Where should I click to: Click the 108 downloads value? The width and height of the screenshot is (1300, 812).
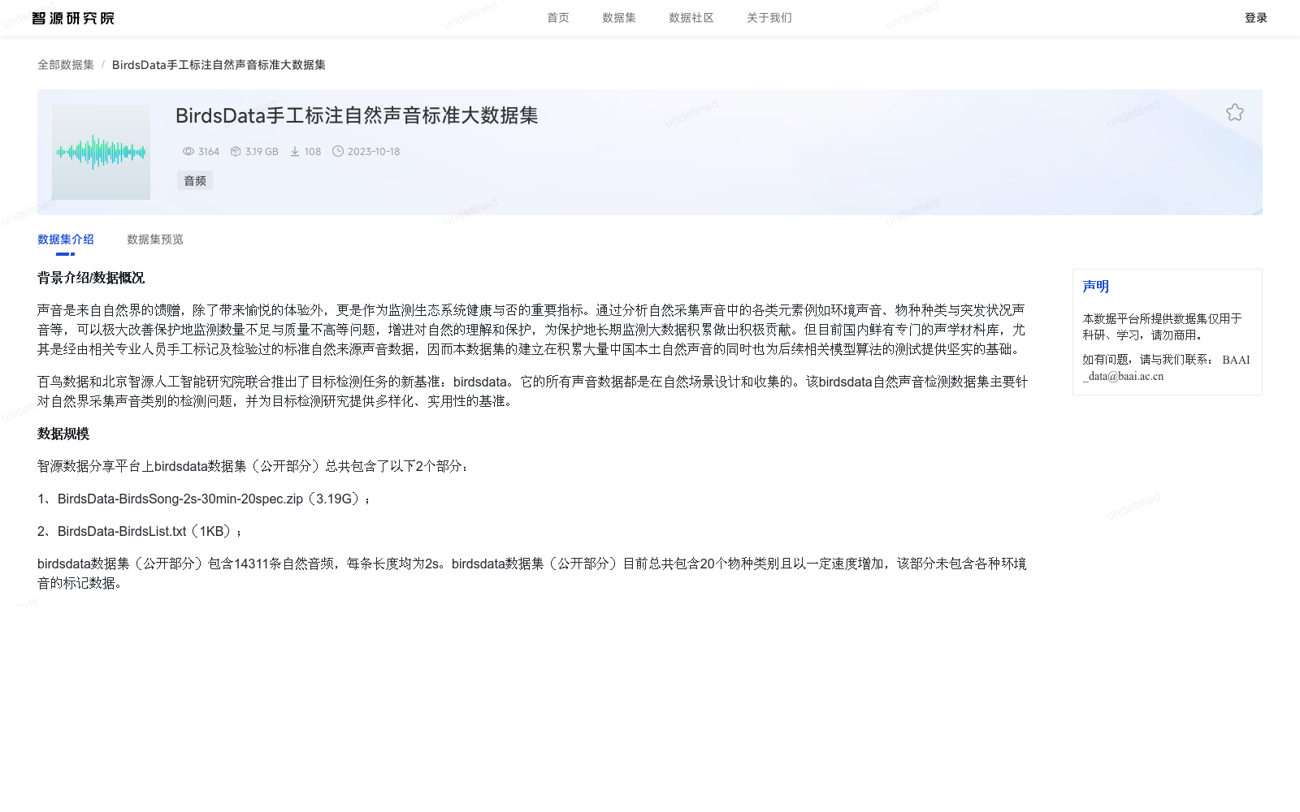point(313,151)
